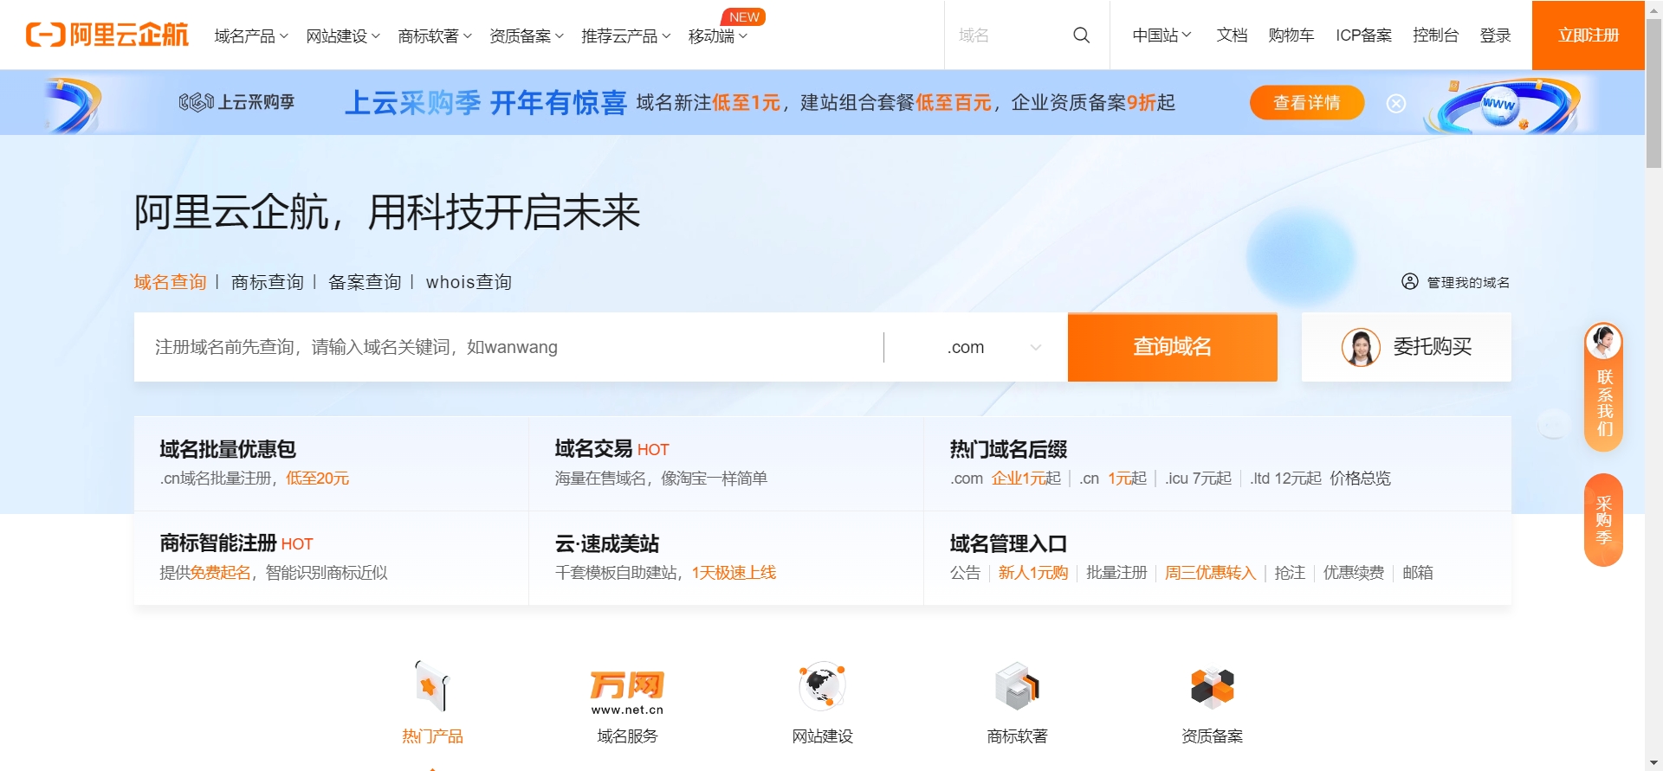This screenshot has width=1663, height=771.
Task: Click the 域名管理入口 heading
Action: tap(1008, 543)
